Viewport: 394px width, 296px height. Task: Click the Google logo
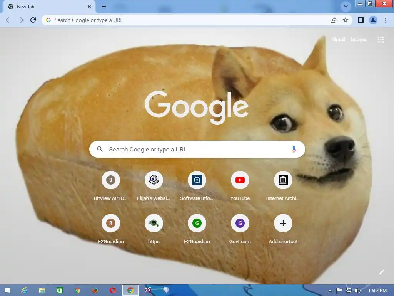point(197,107)
